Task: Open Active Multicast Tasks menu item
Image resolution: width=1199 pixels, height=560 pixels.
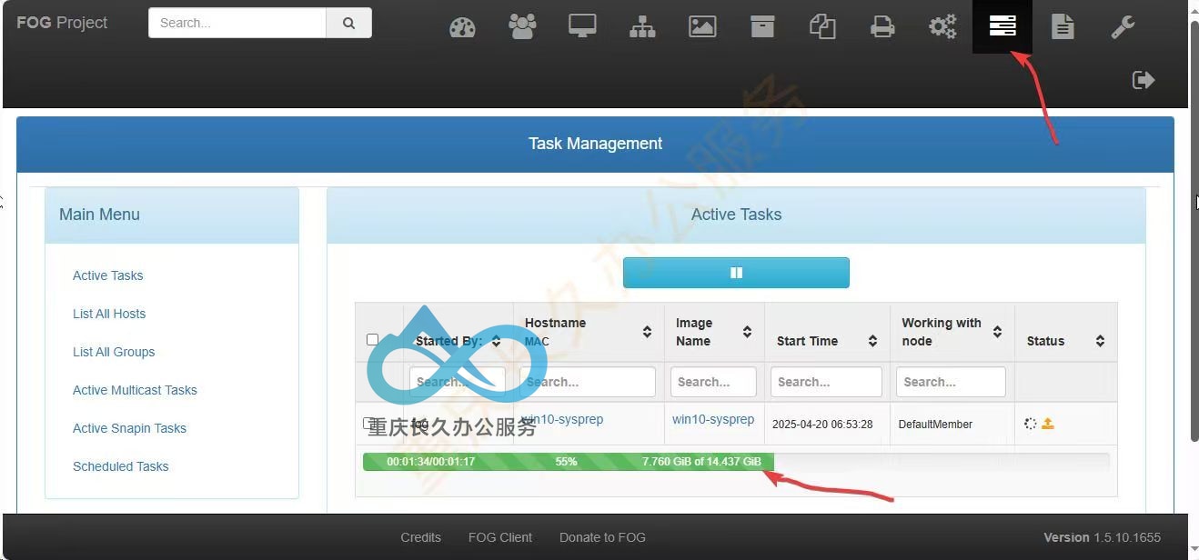Action: pos(135,390)
